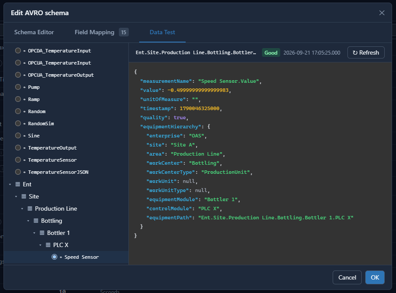The height and width of the screenshot is (293, 396).
Task: Click the Site group table icon
Action: [x=24, y=196]
